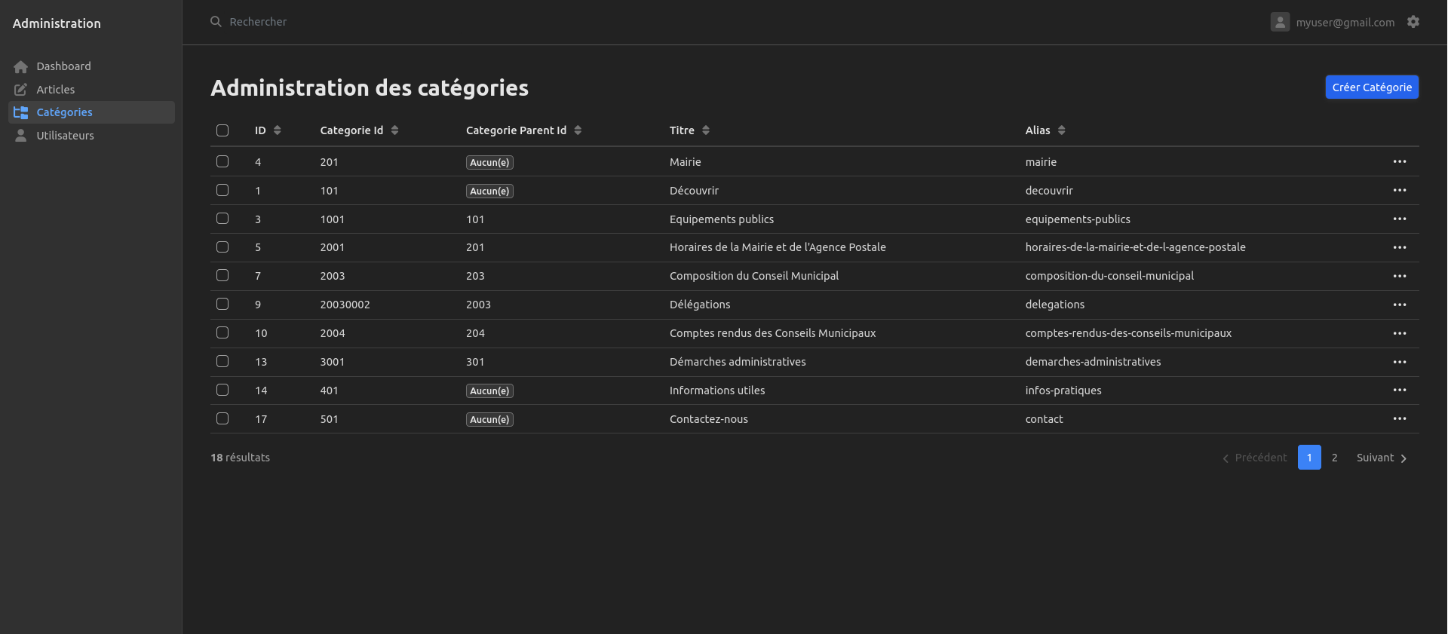Open actions menu for Découvrir row
This screenshot has height=634, width=1448.
1400,191
